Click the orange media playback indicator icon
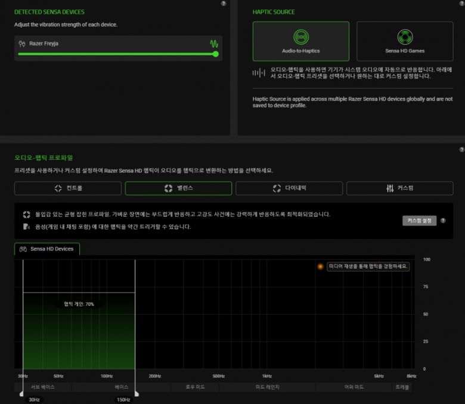Image resolution: width=465 pixels, height=404 pixels. 321,266
